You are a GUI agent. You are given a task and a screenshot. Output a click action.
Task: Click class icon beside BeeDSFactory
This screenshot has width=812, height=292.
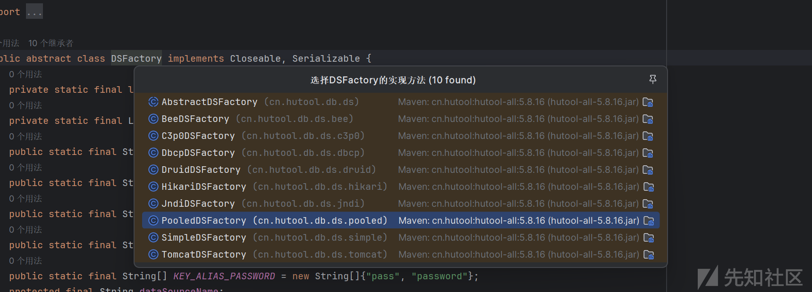click(153, 119)
